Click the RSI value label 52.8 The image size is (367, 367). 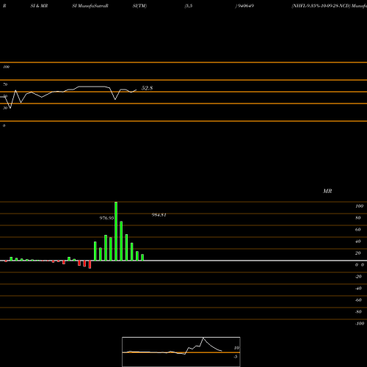pos(147,88)
